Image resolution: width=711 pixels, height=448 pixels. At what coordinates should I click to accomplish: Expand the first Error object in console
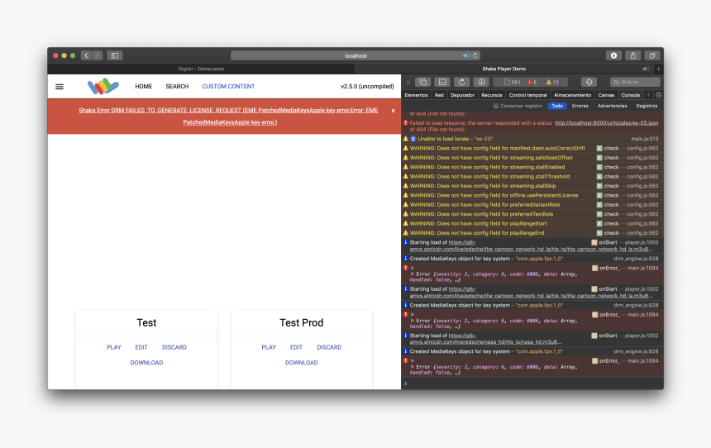tap(413, 274)
